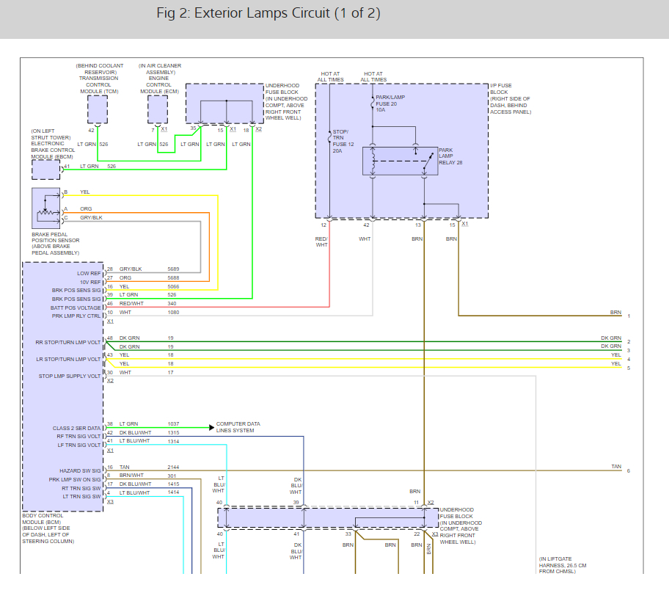Select circuit number 1314
The image size is (669, 593).
click(173, 441)
